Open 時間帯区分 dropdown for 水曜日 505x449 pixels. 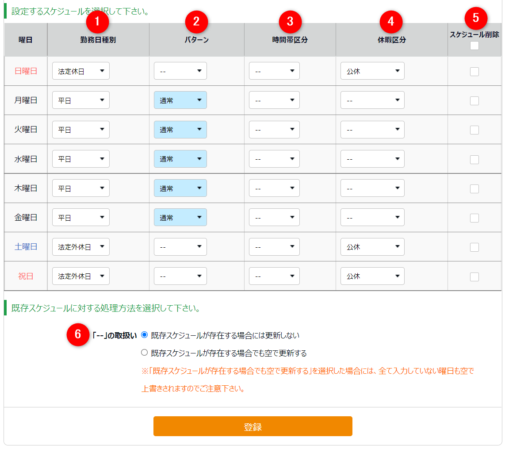274,159
